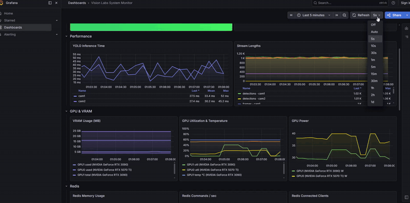
Task: Click Vision Labs System Monitor breadcrumb
Action: point(112,3)
